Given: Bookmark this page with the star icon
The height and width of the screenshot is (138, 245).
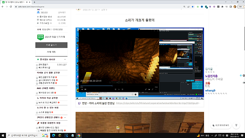Looking at the screenshot, I should click(192, 6).
